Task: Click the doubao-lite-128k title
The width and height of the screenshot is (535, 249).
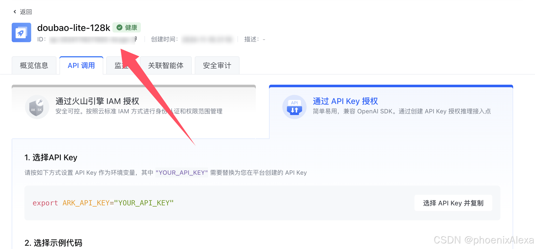Action: coord(74,28)
